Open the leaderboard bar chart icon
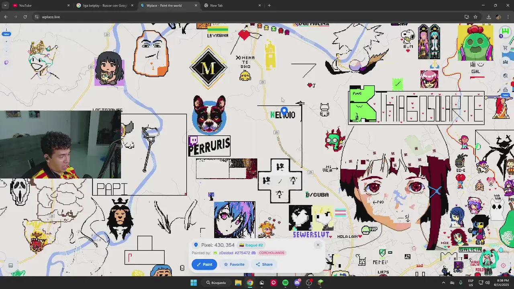 506,90
